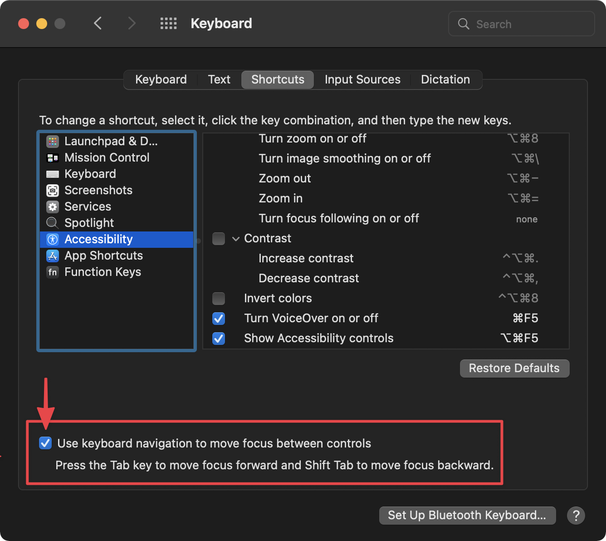
Task: Enable the Contrast checkbox
Action: tap(218, 238)
